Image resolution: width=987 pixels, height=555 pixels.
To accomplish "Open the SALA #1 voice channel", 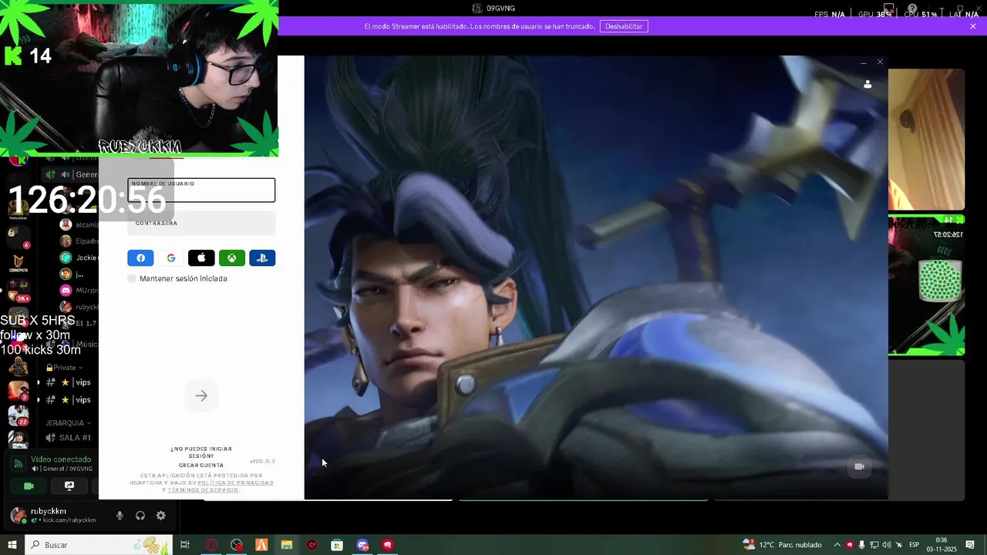I will click(x=68, y=438).
